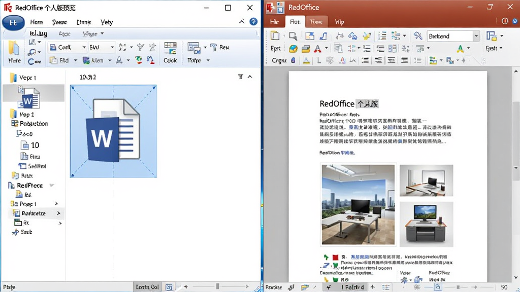Switch to the Tnxe tab
This screenshot has width=520, height=292.
pyautogui.click(x=316, y=22)
